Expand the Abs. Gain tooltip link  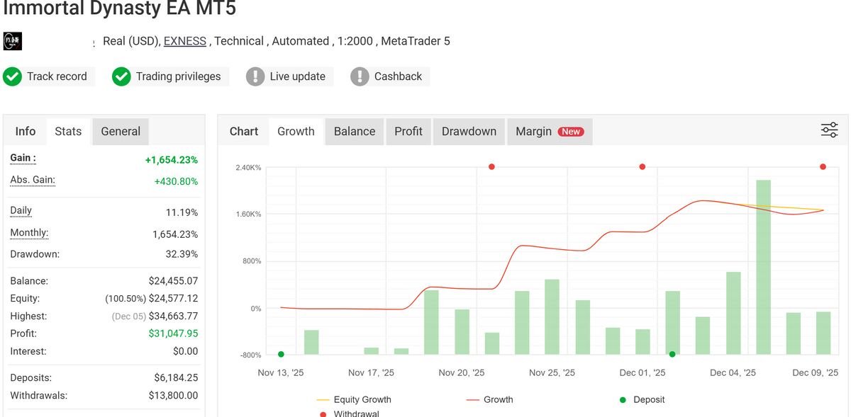point(32,180)
